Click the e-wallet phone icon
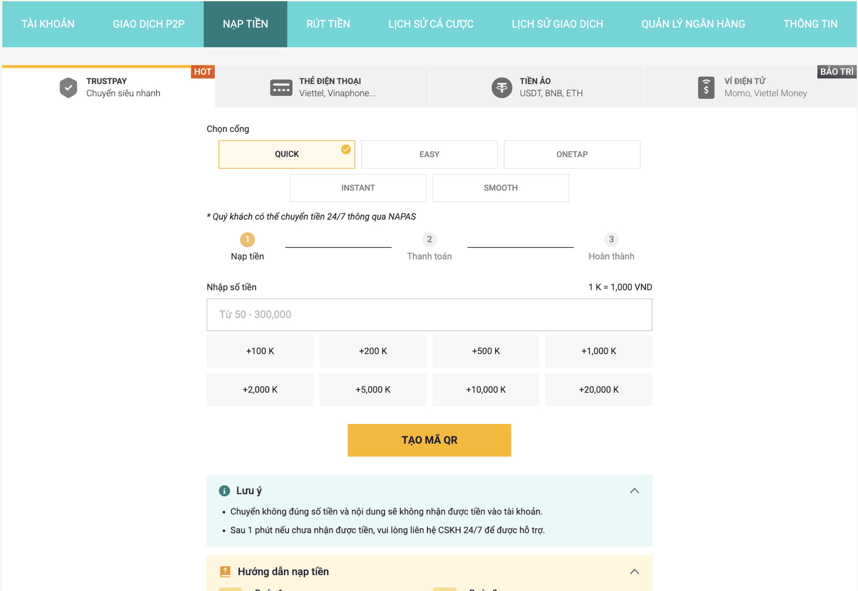Viewport: 858px width, 591px height. coord(706,88)
